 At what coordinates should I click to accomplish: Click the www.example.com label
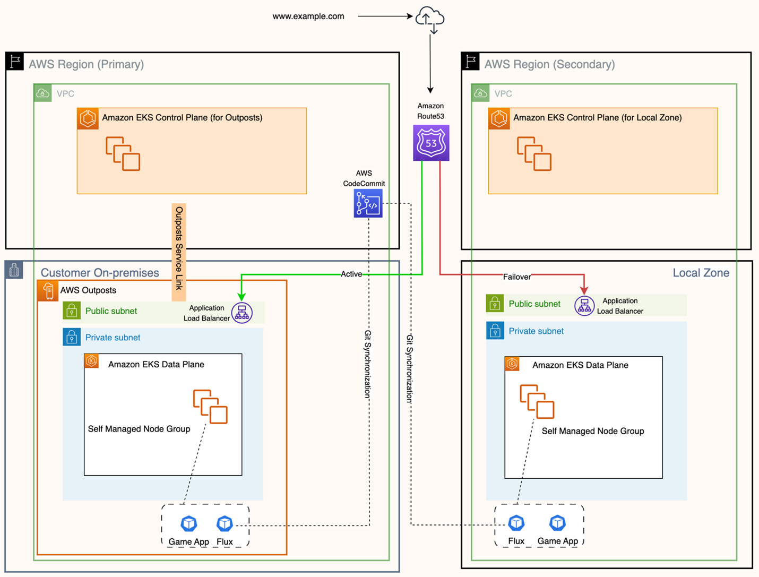(308, 16)
